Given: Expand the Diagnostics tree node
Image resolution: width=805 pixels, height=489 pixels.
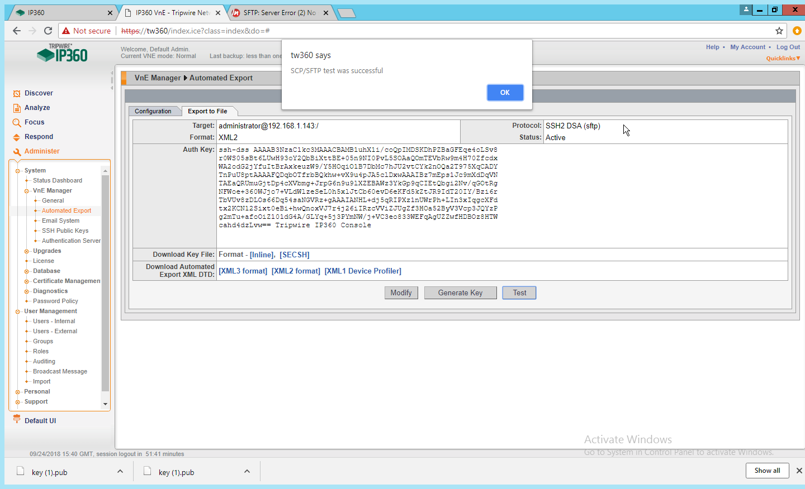Looking at the screenshot, I should click(27, 291).
